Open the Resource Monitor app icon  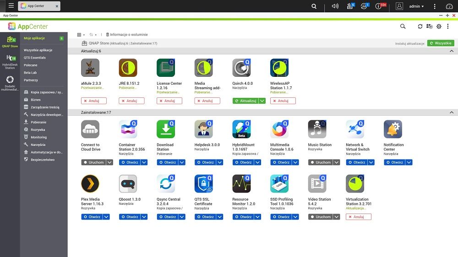(x=241, y=184)
